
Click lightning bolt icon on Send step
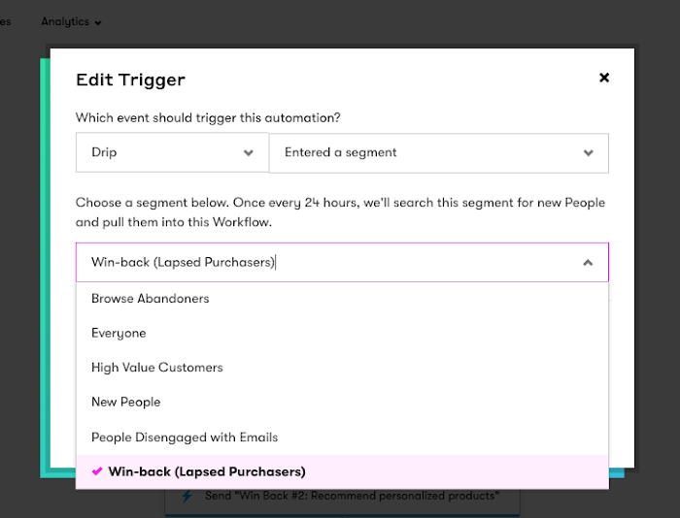point(187,497)
